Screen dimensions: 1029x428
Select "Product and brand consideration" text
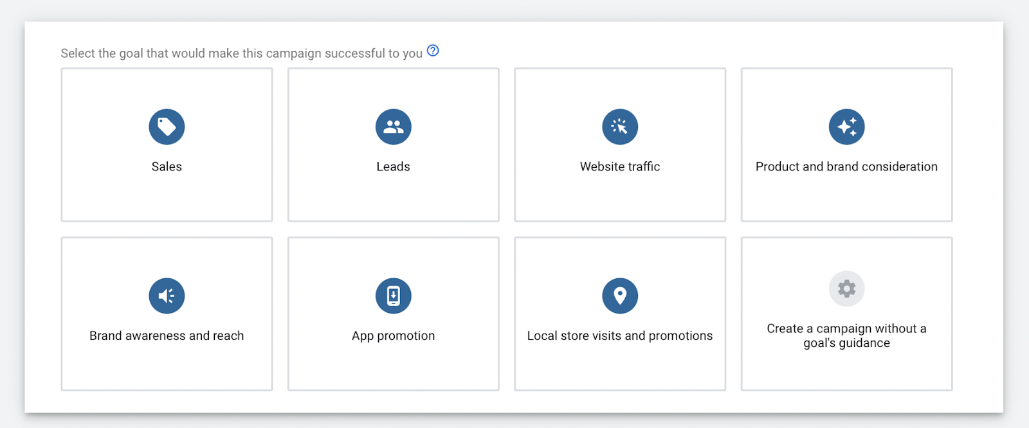(x=846, y=166)
